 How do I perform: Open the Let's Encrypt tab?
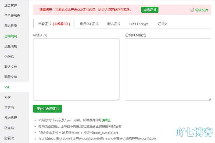click(x=139, y=24)
